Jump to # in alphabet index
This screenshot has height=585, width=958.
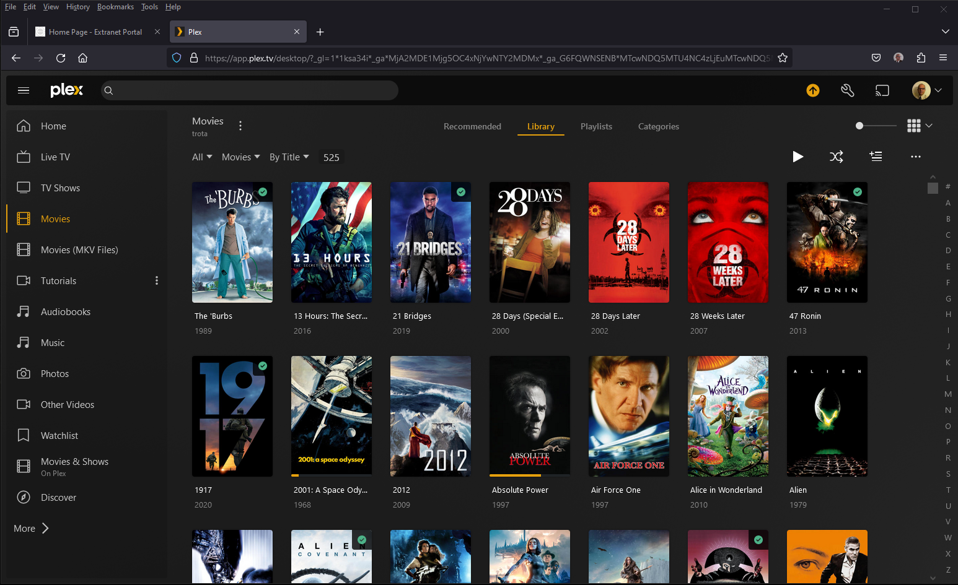click(x=948, y=187)
